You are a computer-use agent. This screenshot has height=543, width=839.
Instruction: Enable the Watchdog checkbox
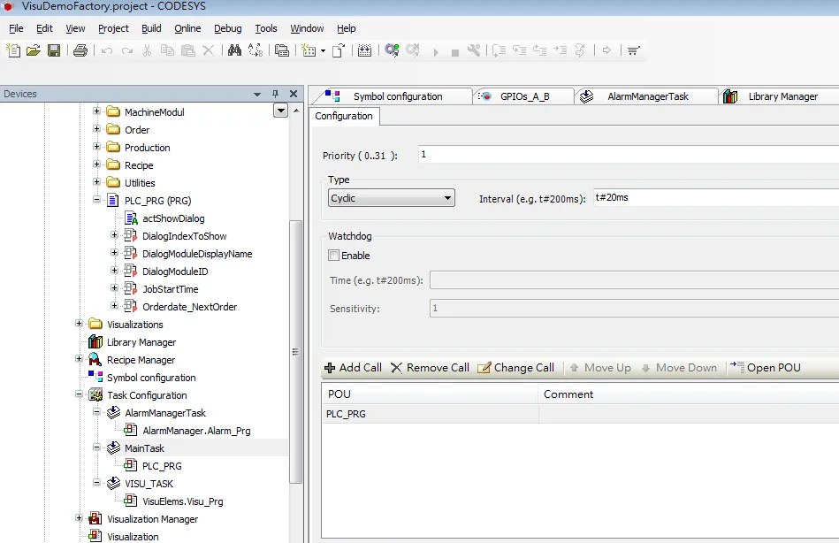pos(334,256)
